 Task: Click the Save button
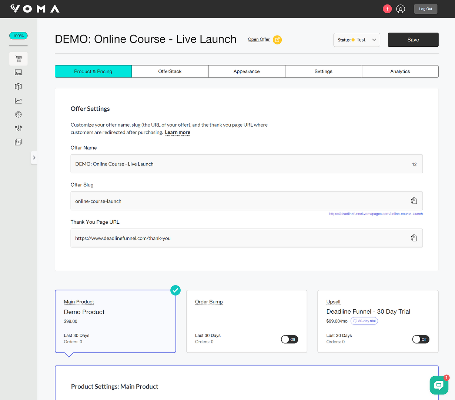[x=413, y=40]
